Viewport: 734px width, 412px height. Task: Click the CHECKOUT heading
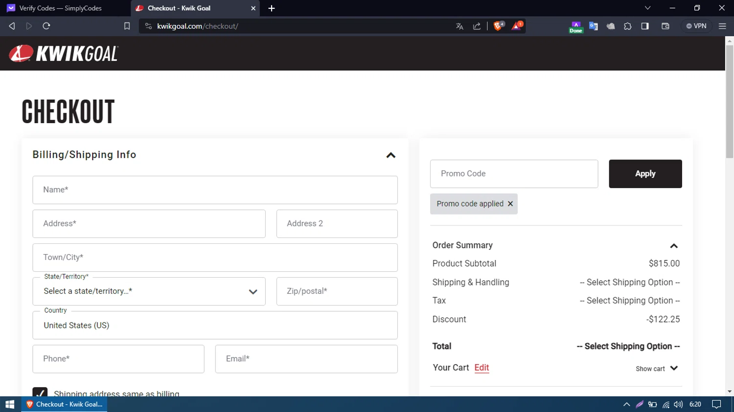(x=68, y=111)
